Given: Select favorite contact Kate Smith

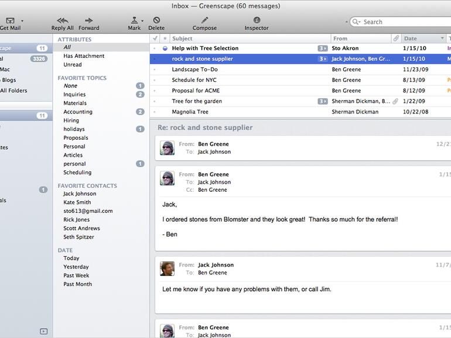Looking at the screenshot, I should click(x=77, y=202).
